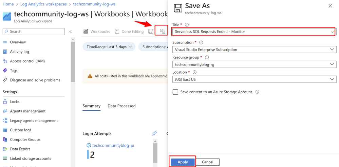Pin the Login Attempts tile
Screen dimensions: 339x167
(154, 133)
